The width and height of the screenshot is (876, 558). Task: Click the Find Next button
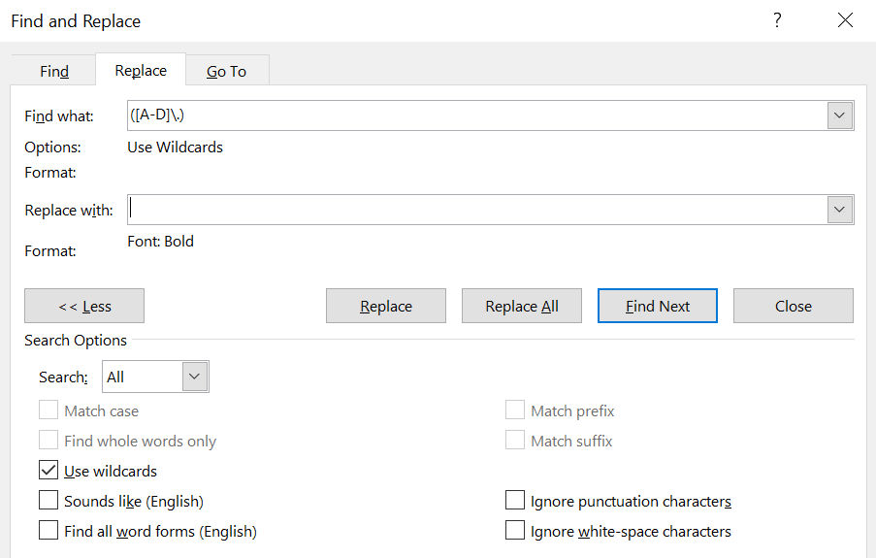click(x=658, y=306)
